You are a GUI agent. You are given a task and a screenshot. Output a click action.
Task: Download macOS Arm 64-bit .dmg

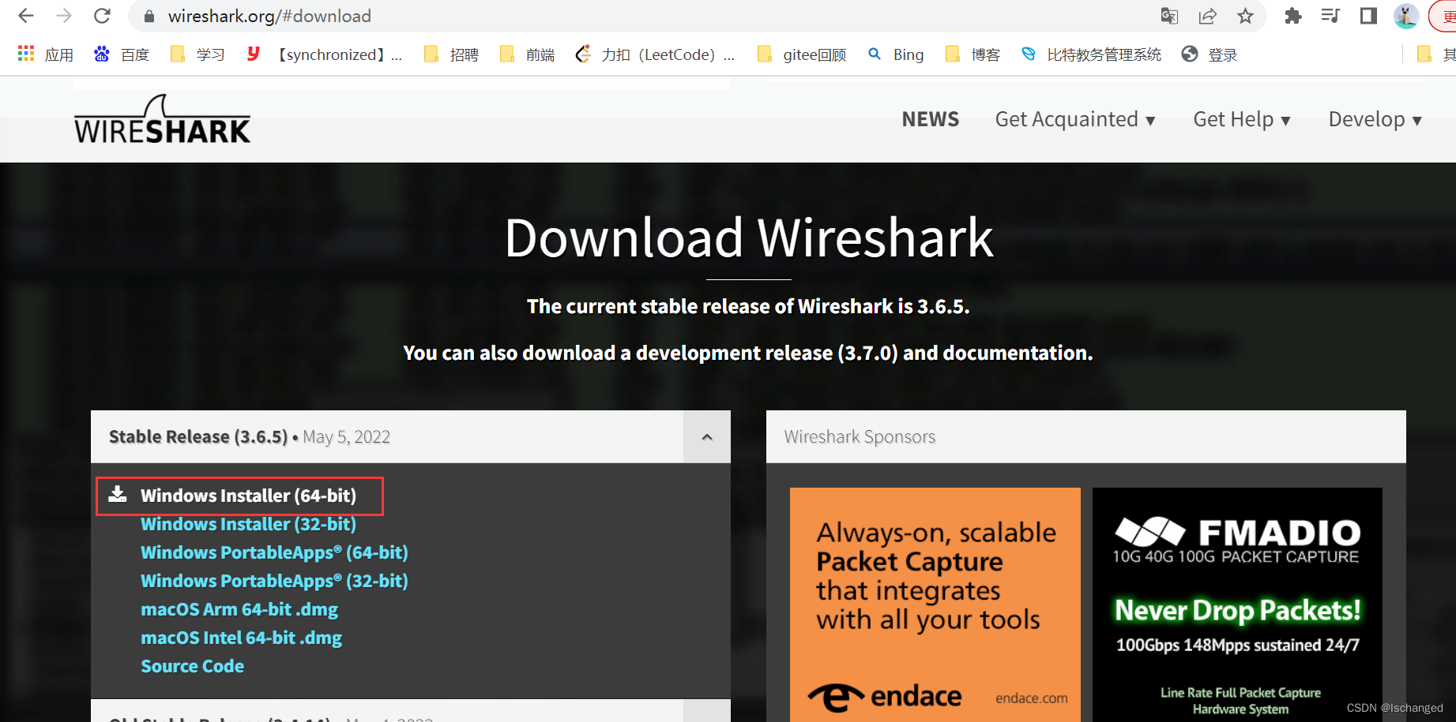239,609
